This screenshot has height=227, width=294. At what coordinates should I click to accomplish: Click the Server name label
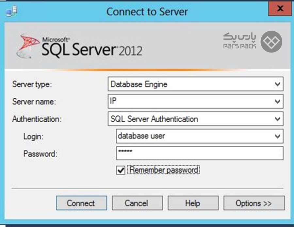pyautogui.click(x=34, y=102)
